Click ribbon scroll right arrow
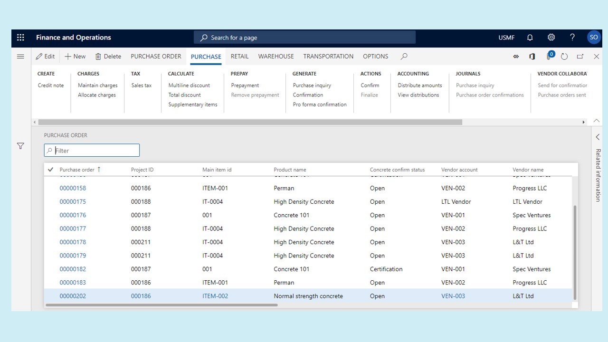The width and height of the screenshot is (608, 342). click(584, 122)
